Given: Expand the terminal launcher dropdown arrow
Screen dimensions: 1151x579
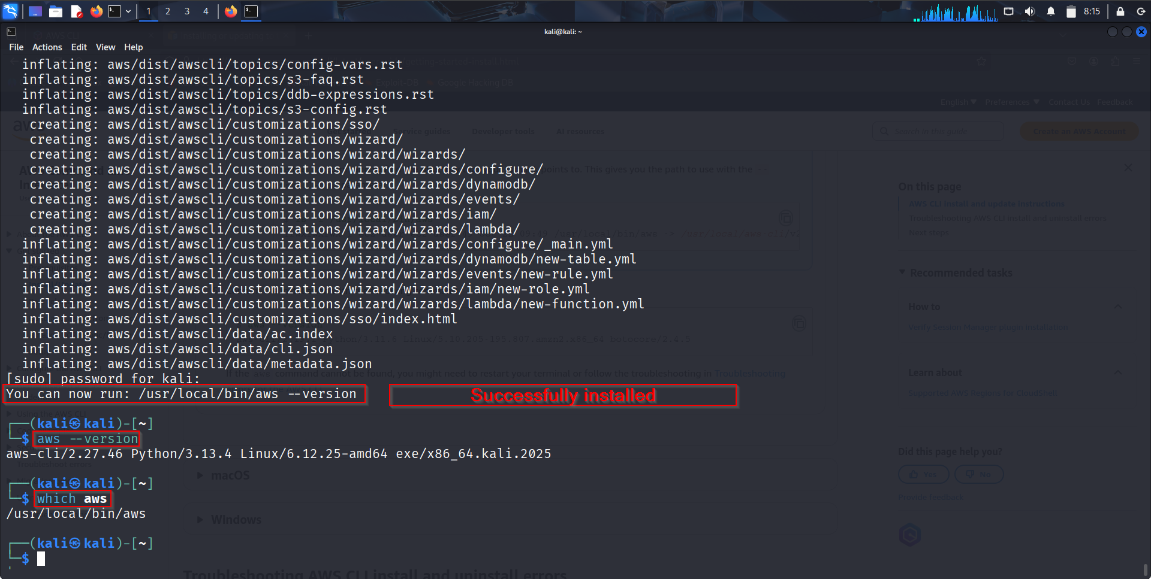Looking at the screenshot, I should click(x=128, y=11).
